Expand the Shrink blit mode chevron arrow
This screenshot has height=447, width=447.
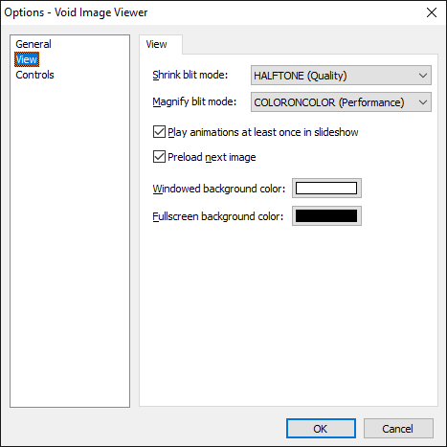coord(423,76)
